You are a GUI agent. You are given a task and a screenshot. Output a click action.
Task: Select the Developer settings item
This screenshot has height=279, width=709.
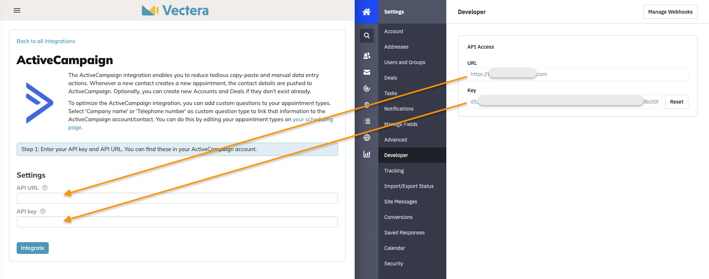[x=412, y=155]
